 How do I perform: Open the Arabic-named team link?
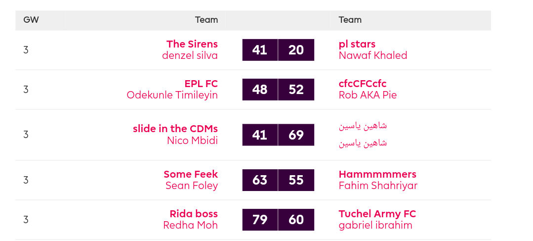[x=363, y=126]
